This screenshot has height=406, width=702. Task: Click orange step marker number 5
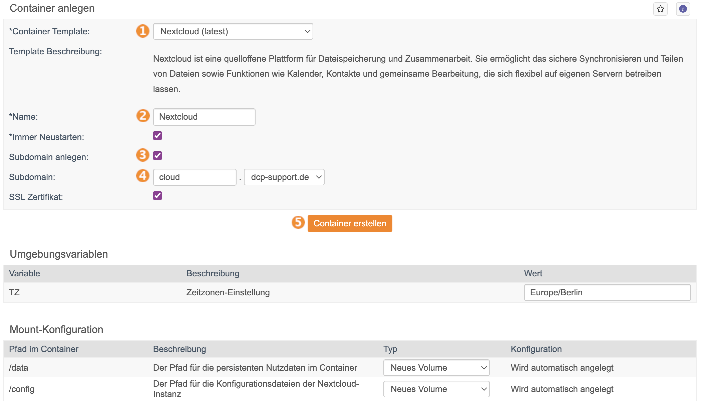click(298, 222)
